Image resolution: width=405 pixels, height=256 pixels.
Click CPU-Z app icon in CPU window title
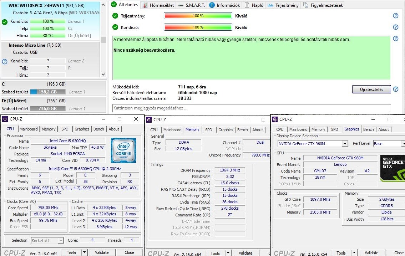pos(5,119)
